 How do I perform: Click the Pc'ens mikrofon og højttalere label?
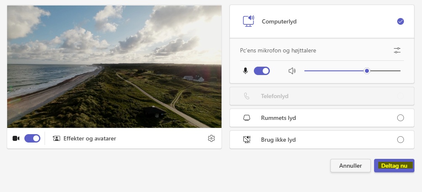pos(278,50)
